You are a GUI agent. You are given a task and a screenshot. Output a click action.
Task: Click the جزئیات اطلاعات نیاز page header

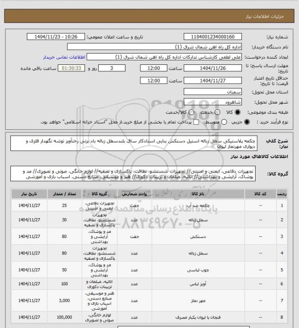[265, 17]
